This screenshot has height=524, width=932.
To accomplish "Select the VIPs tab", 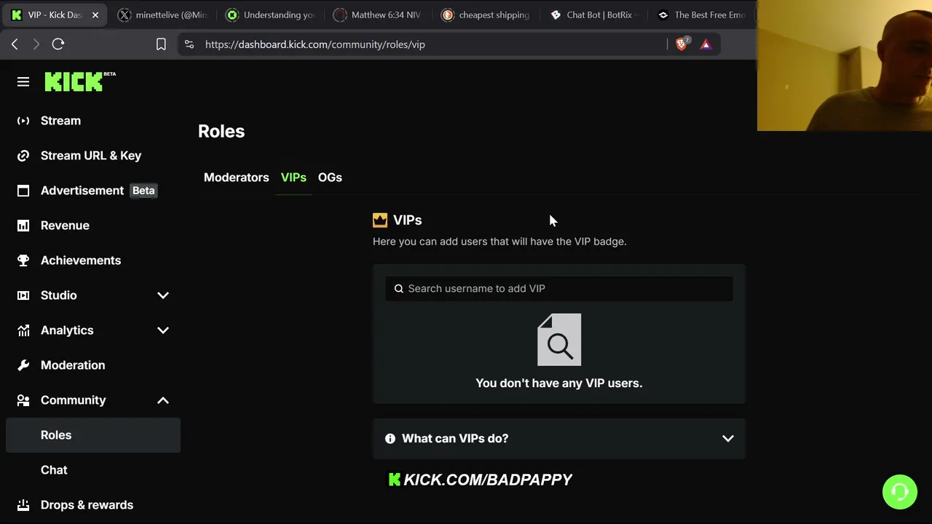I will [x=293, y=178].
